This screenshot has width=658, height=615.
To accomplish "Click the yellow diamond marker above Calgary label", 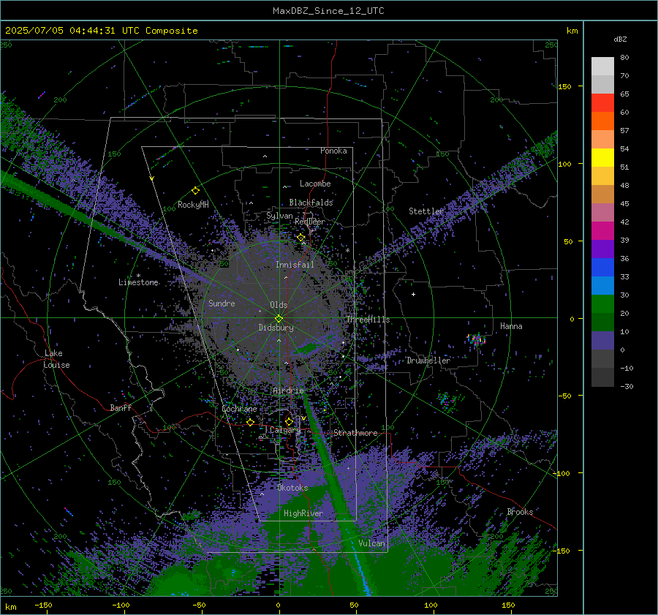I will click(x=289, y=421).
